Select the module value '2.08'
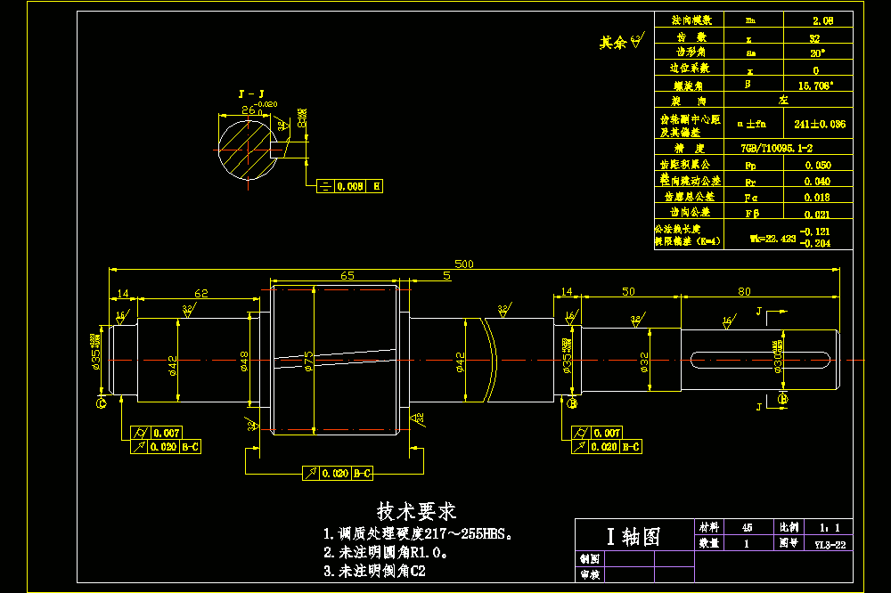891x593 pixels. point(822,21)
